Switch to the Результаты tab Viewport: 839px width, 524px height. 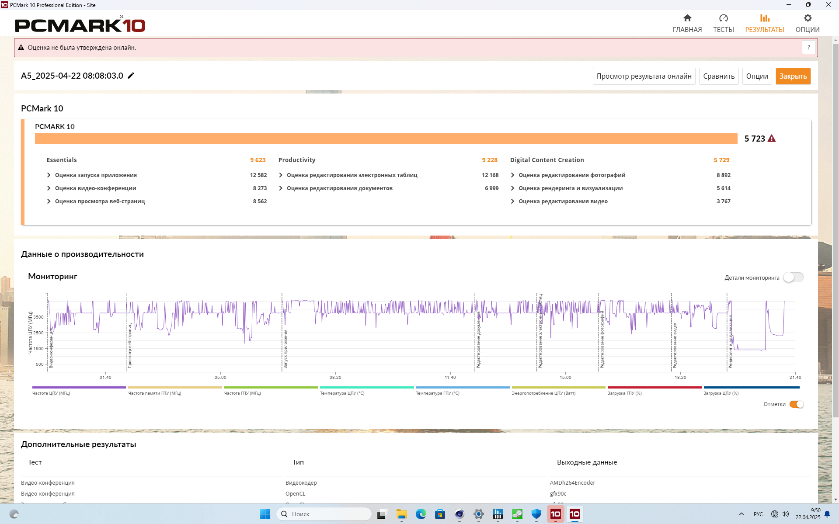click(764, 23)
